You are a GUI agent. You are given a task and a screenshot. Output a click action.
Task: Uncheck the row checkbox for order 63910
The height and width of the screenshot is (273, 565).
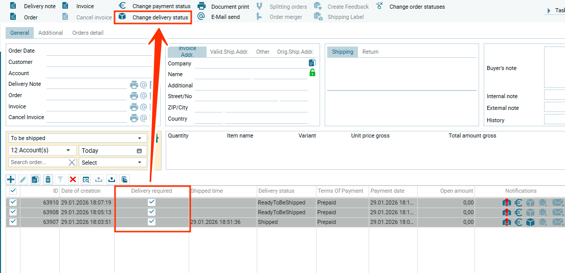pos(13,202)
